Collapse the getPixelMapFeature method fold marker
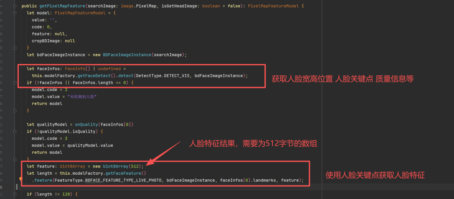 tap(15, 6)
